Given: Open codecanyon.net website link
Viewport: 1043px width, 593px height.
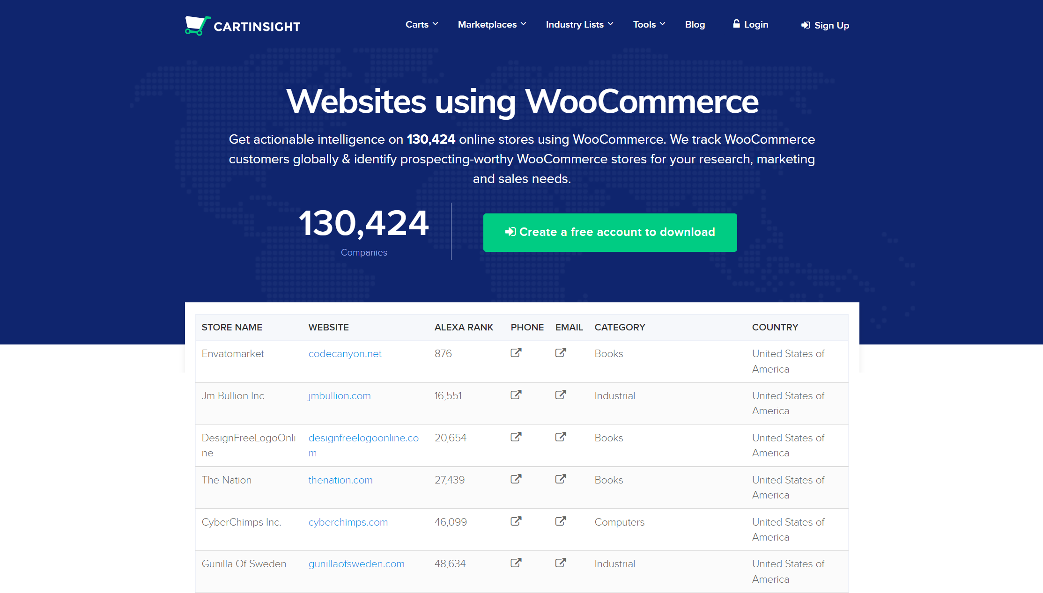Looking at the screenshot, I should coord(345,354).
